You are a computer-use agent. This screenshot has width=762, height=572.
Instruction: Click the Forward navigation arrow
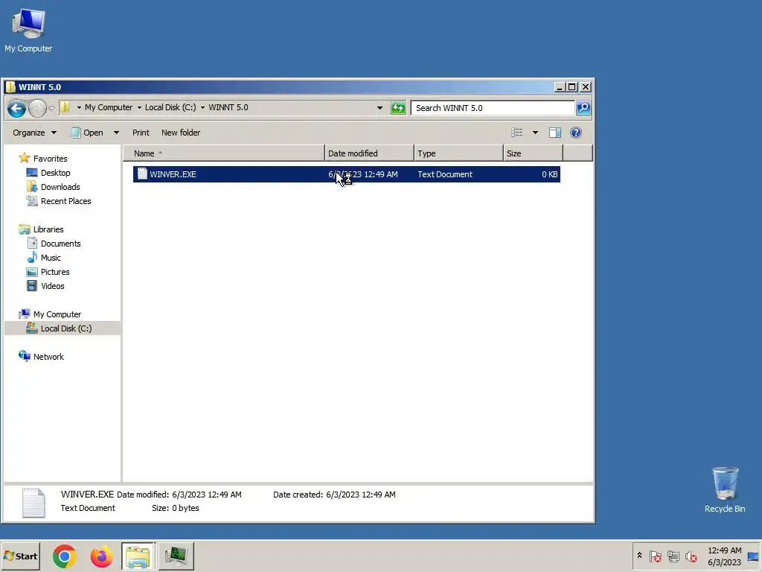point(37,108)
